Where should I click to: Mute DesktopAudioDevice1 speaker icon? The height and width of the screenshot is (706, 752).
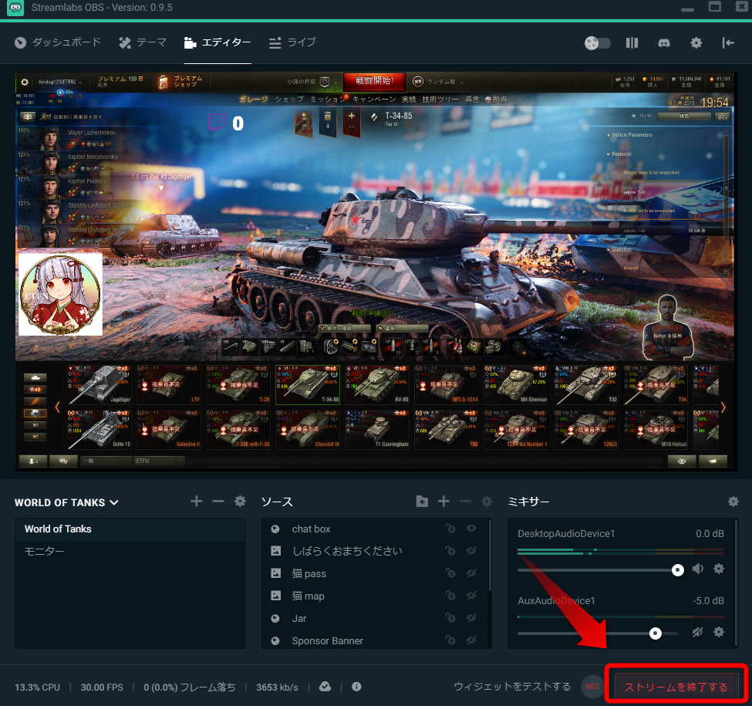tap(698, 569)
